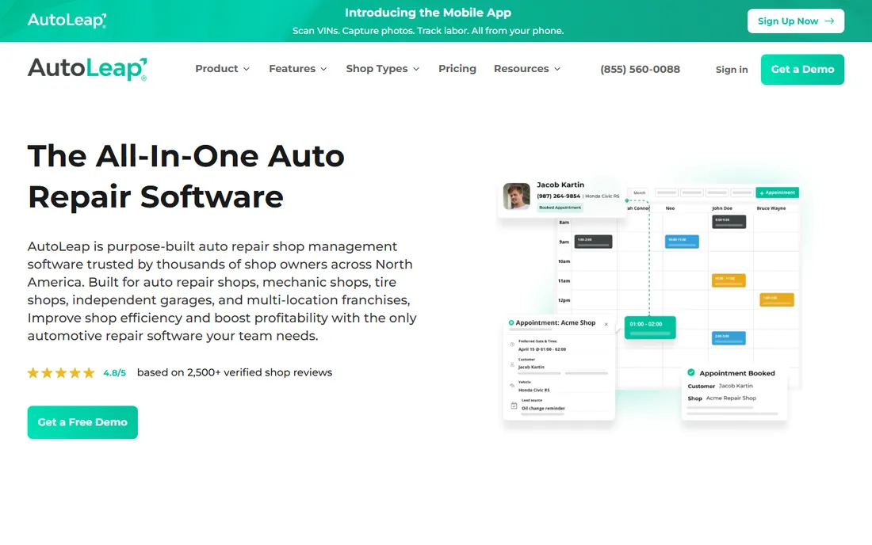Open the Pricing page
Screen dimensions: 872x545
[x=457, y=68]
